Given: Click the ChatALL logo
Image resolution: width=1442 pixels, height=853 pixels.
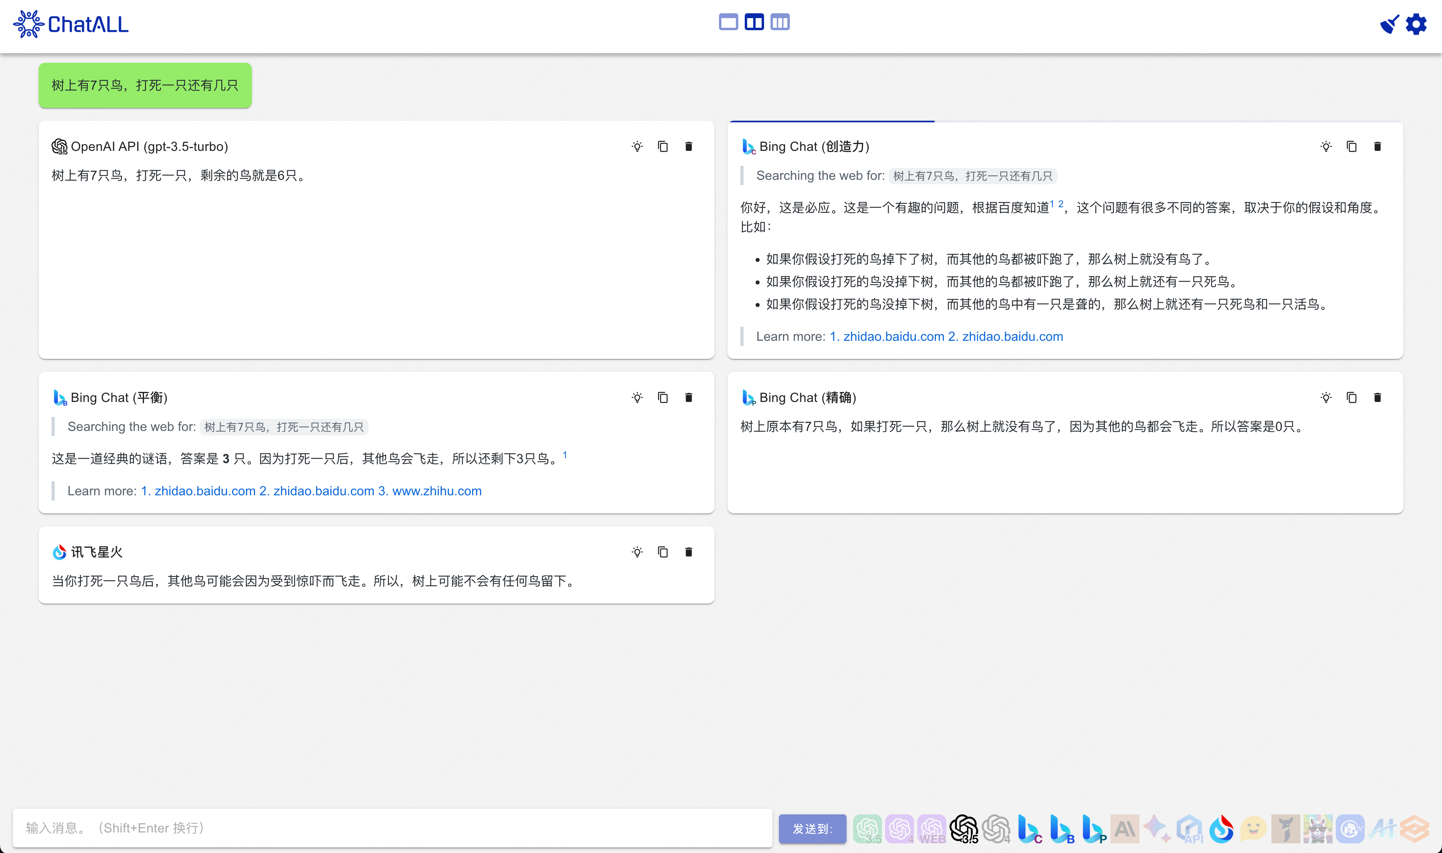Looking at the screenshot, I should 71,24.
